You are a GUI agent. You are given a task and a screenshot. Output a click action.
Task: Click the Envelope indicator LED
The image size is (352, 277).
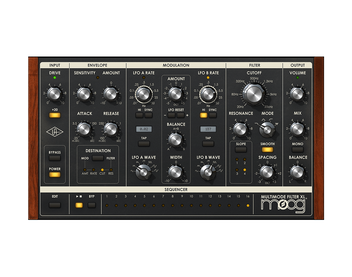pyautogui.click(x=98, y=77)
